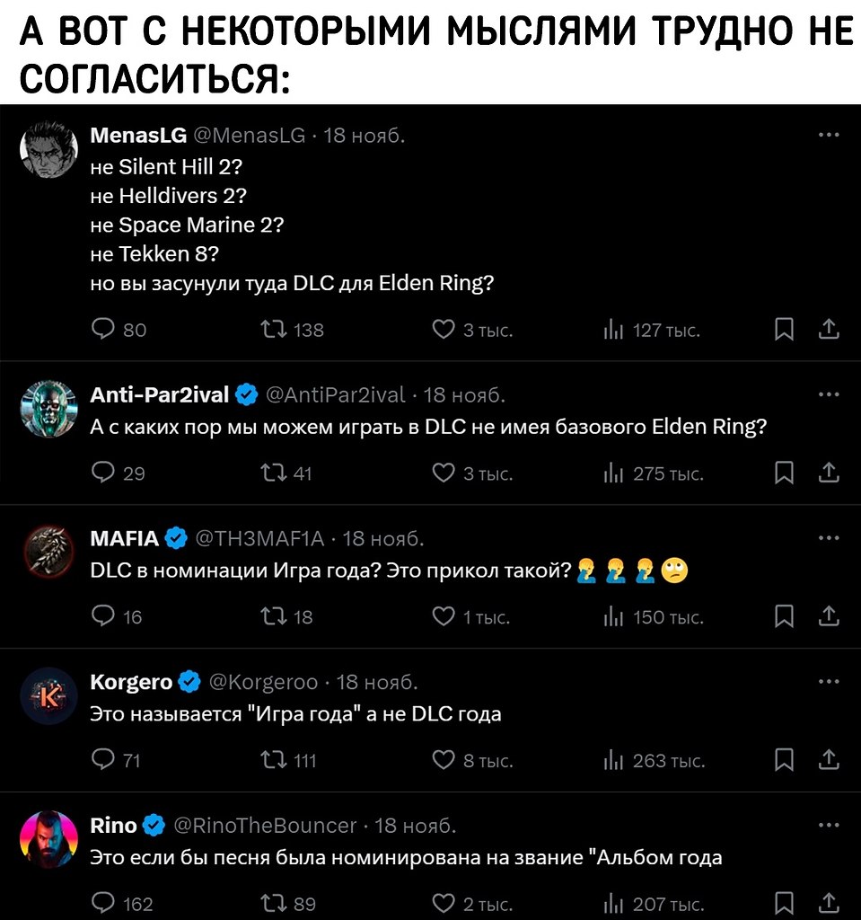The height and width of the screenshot is (920, 861).
Task: Open more options on Korgero's tweet
Action: [x=829, y=681]
